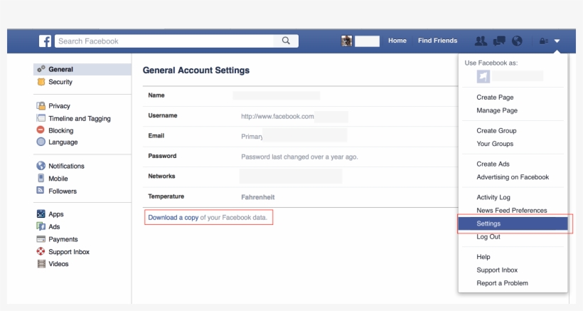Click the search magnifier button
This screenshot has height=311, width=583.
tap(286, 41)
